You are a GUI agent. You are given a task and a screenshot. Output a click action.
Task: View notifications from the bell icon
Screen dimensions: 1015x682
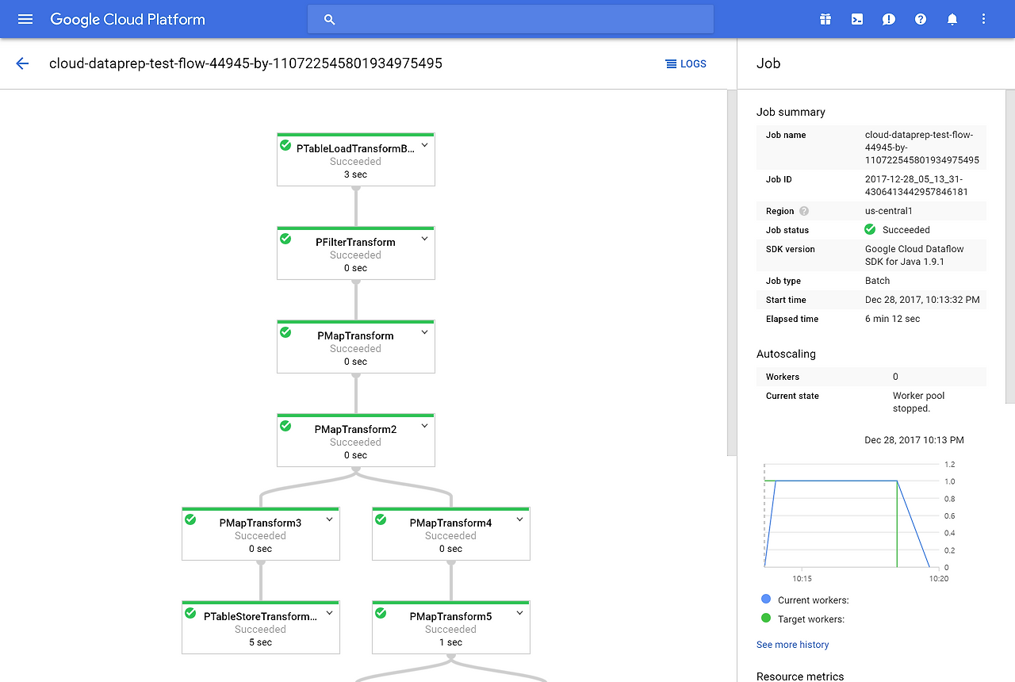pyautogui.click(x=952, y=19)
